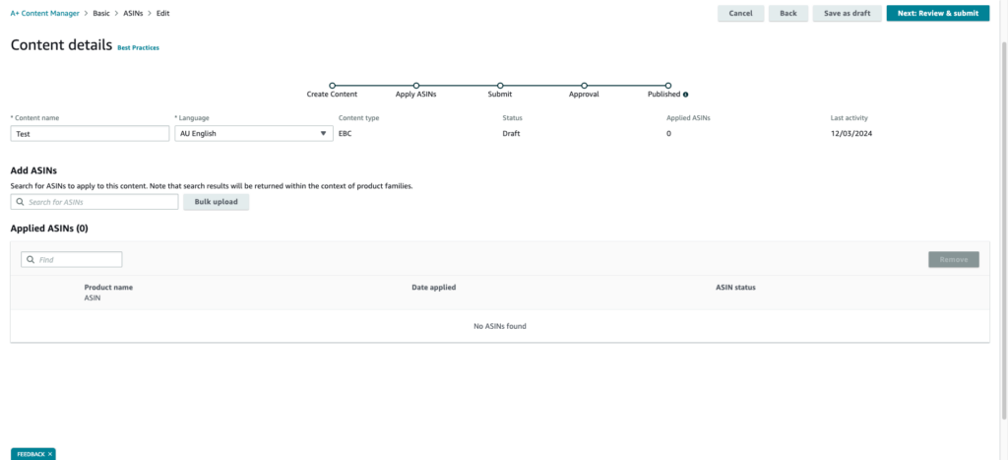
Task: Click the Approval step circle
Action: pyautogui.click(x=585, y=86)
